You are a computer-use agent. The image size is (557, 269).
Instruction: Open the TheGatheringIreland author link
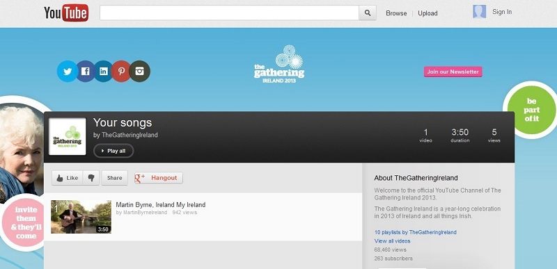pos(130,135)
